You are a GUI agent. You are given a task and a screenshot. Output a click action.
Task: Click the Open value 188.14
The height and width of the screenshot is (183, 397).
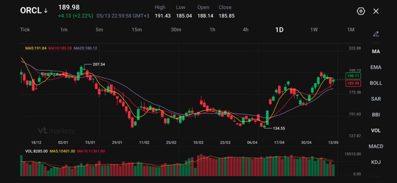205,16
